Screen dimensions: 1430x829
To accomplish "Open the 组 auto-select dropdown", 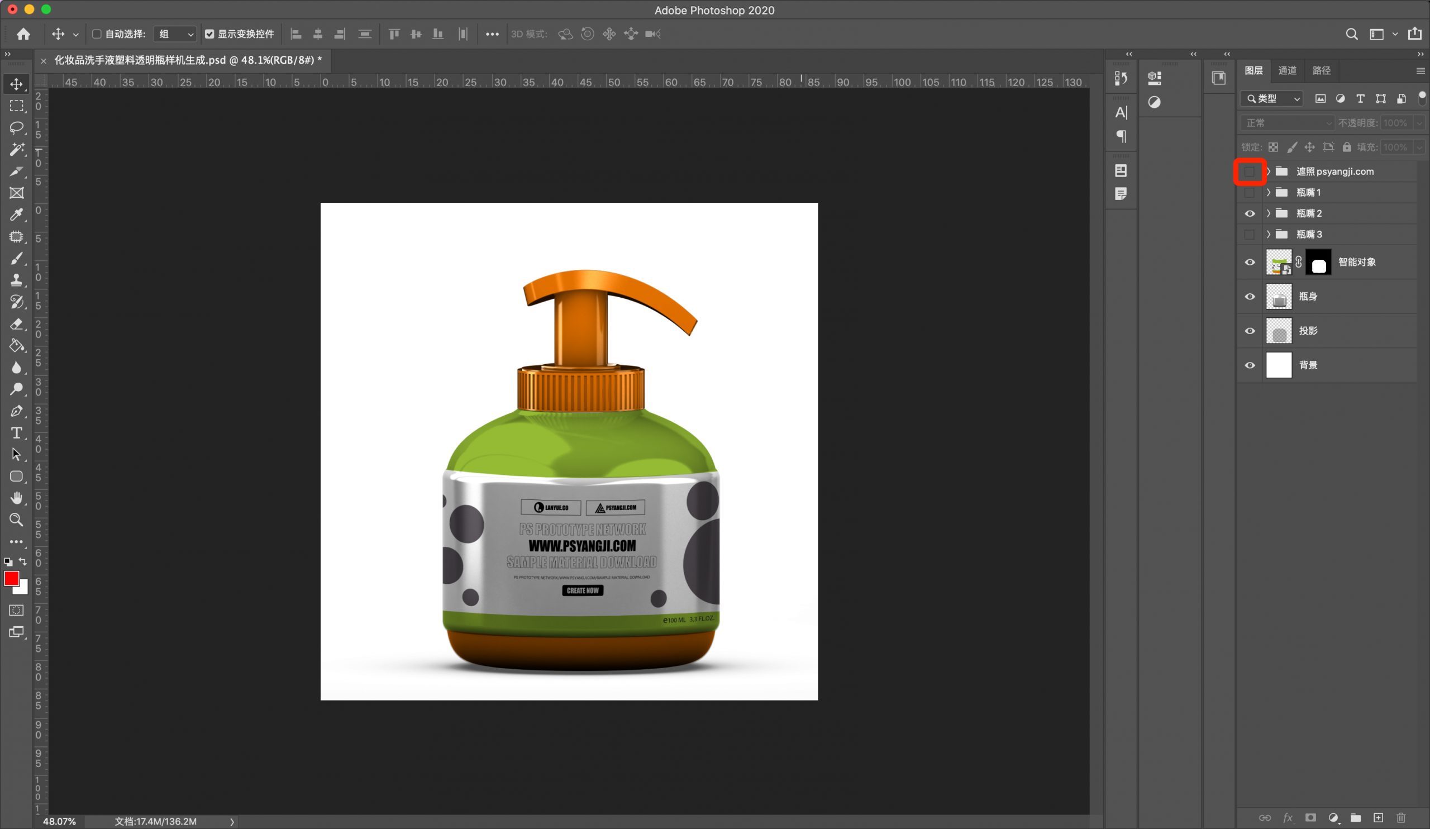I will coord(175,34).
